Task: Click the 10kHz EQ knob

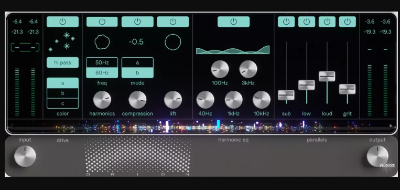Action: pos(262,100)
